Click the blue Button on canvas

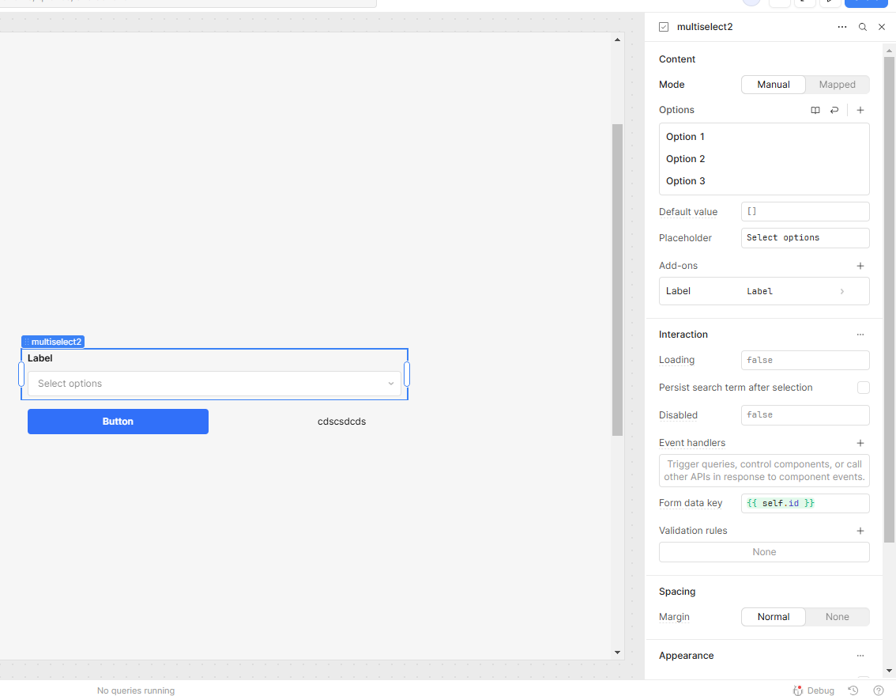[x=118, y=422]
